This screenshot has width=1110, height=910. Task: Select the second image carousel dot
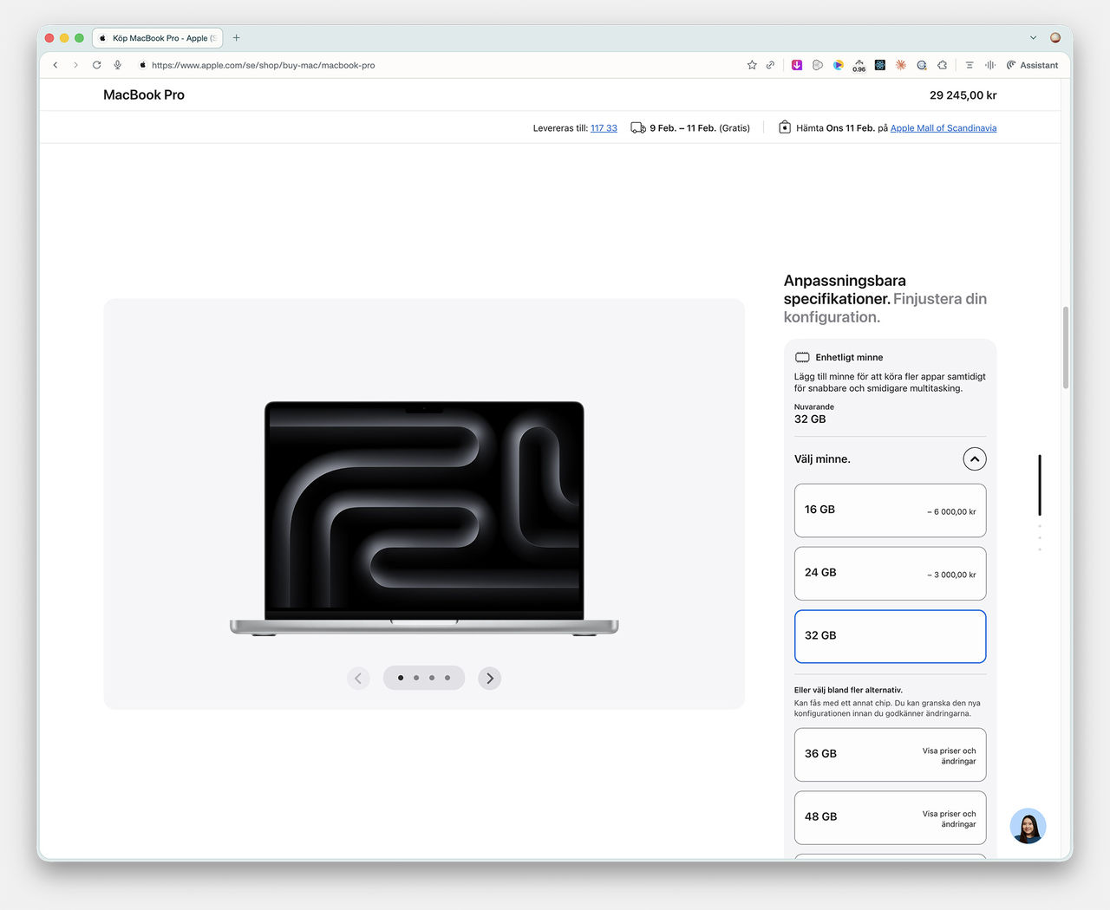coord(415,678)
